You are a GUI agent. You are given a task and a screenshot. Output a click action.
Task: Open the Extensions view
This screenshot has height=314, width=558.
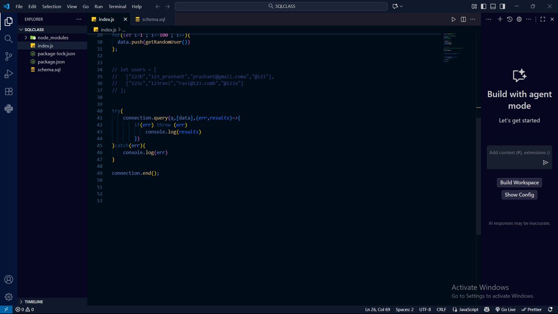tap(8, 91)
